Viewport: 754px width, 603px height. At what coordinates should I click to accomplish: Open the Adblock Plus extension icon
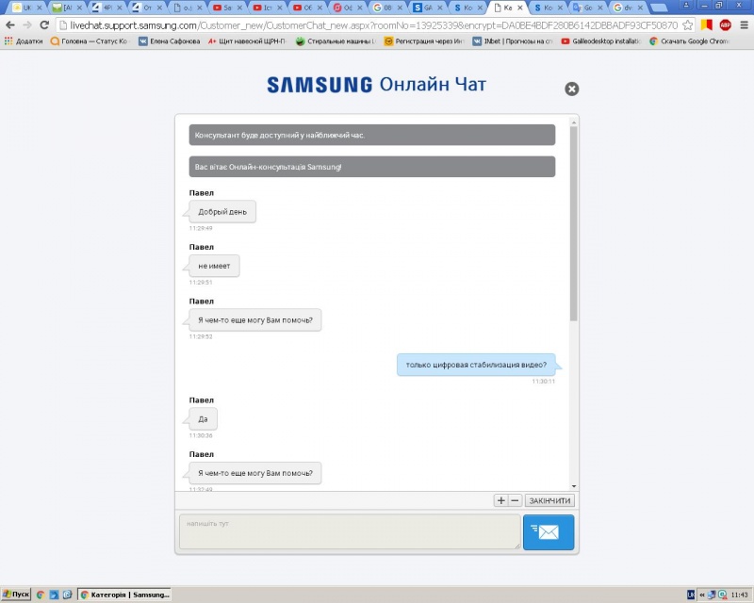point(725,25)
